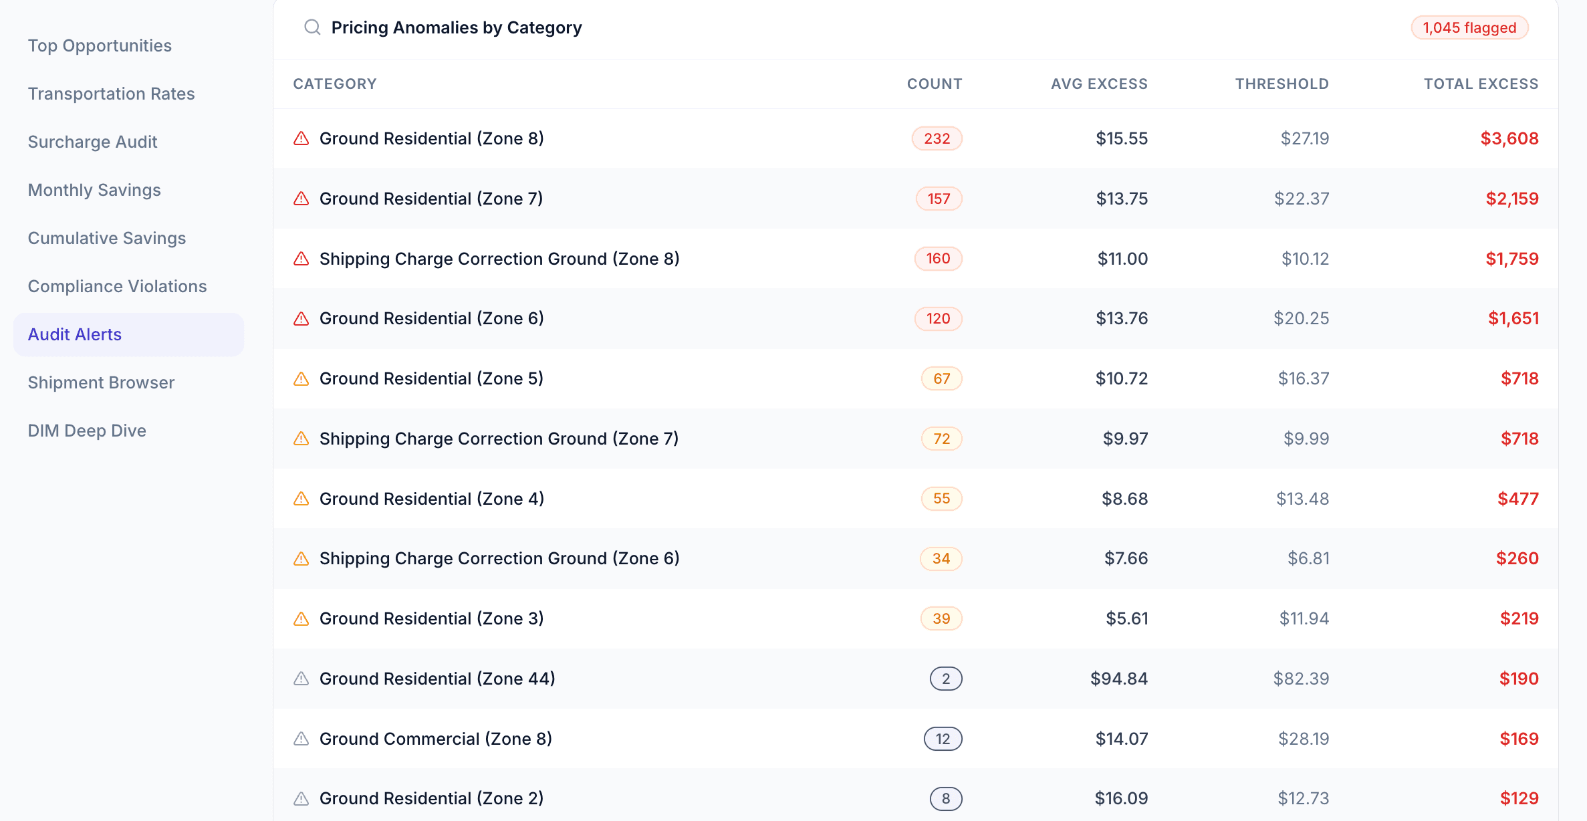Switch to DIM Deep Dive
1587x821 pixels.
pyautogui.click(x=87, y=431)
